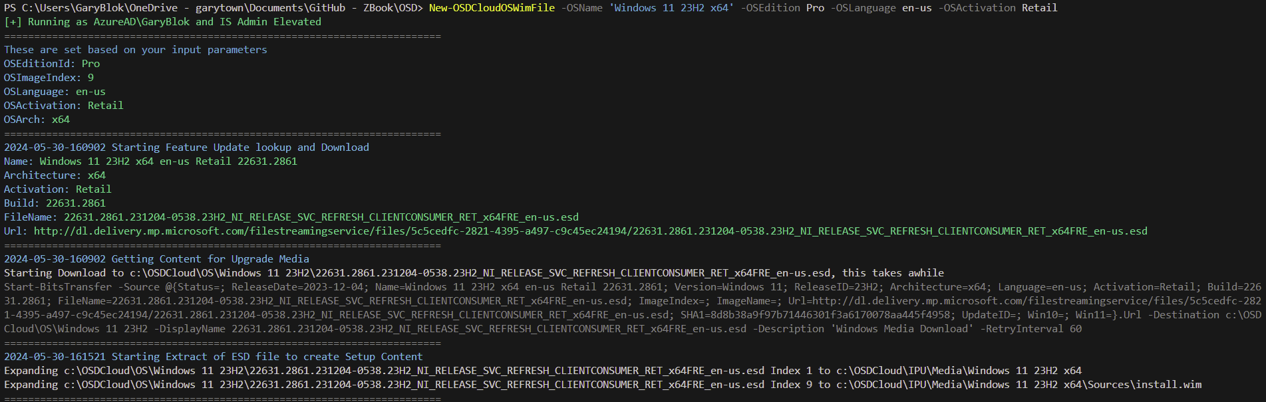Click the PS prompt path text
The width and height of the screenshot is (1266, 402).
213,8
